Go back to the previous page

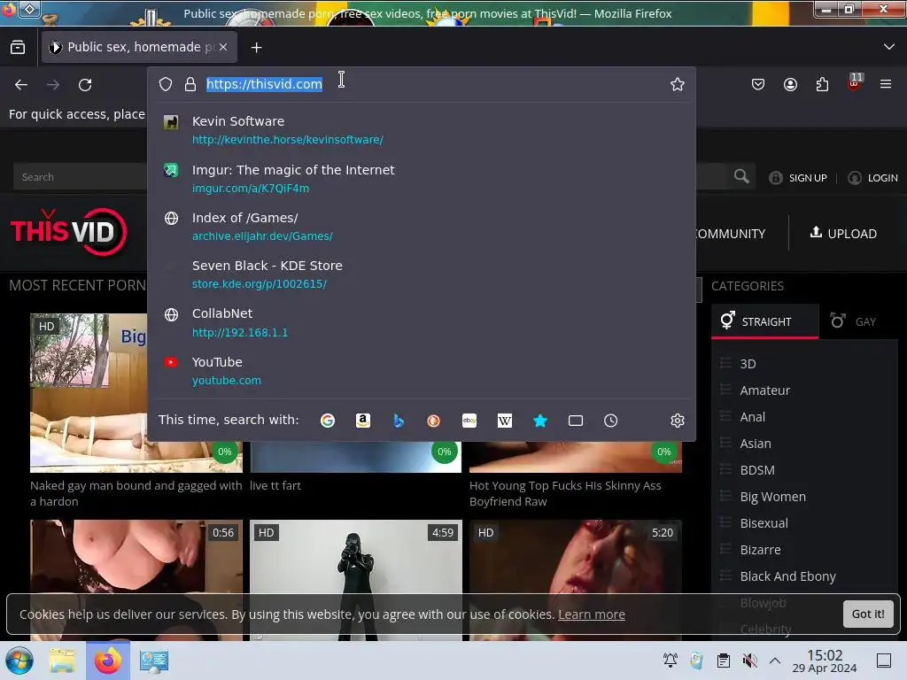(x=21, y=85)
